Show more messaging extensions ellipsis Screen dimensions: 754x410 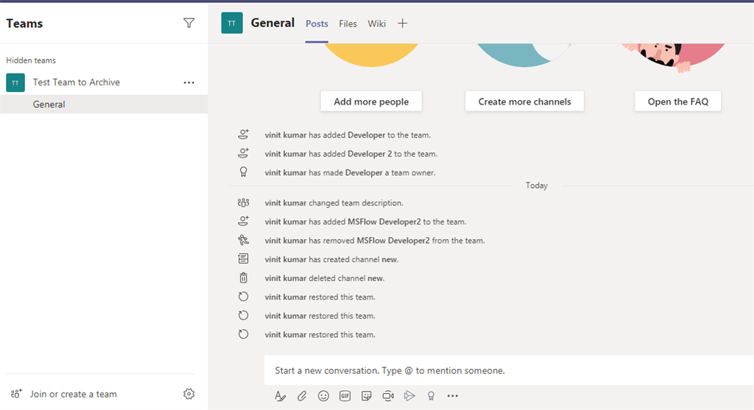(x=453, y=395)
